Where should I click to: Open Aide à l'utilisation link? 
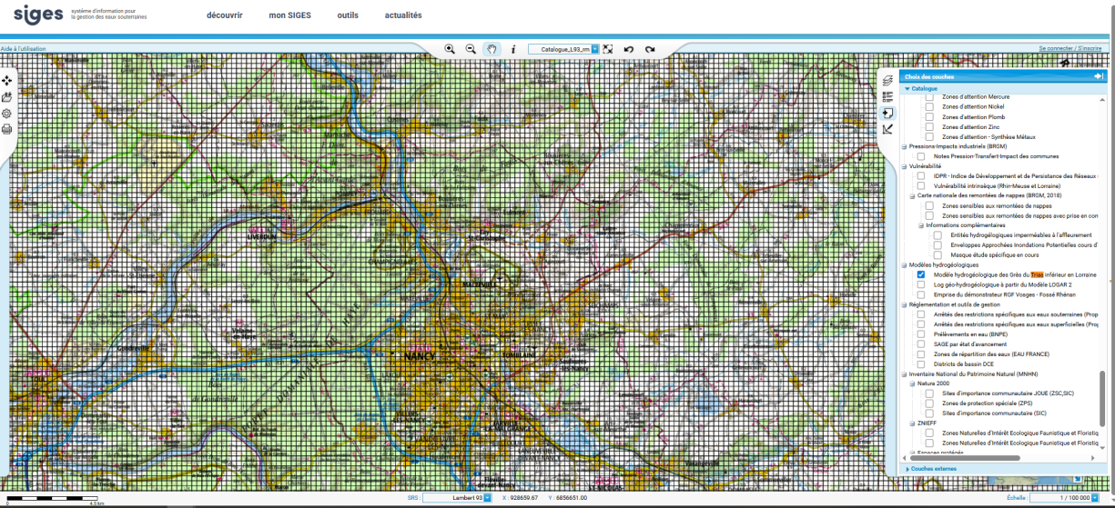[x=21, y=47]
